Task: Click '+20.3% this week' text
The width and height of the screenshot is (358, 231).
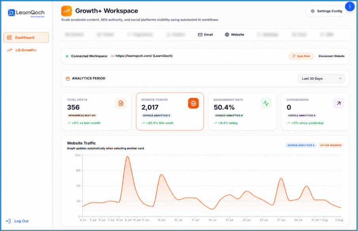Action: 160,123
